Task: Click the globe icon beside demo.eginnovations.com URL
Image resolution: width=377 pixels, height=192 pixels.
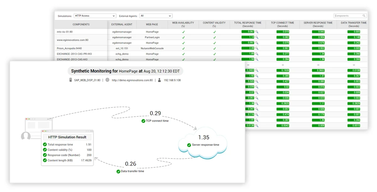Action: pos(107,80)
